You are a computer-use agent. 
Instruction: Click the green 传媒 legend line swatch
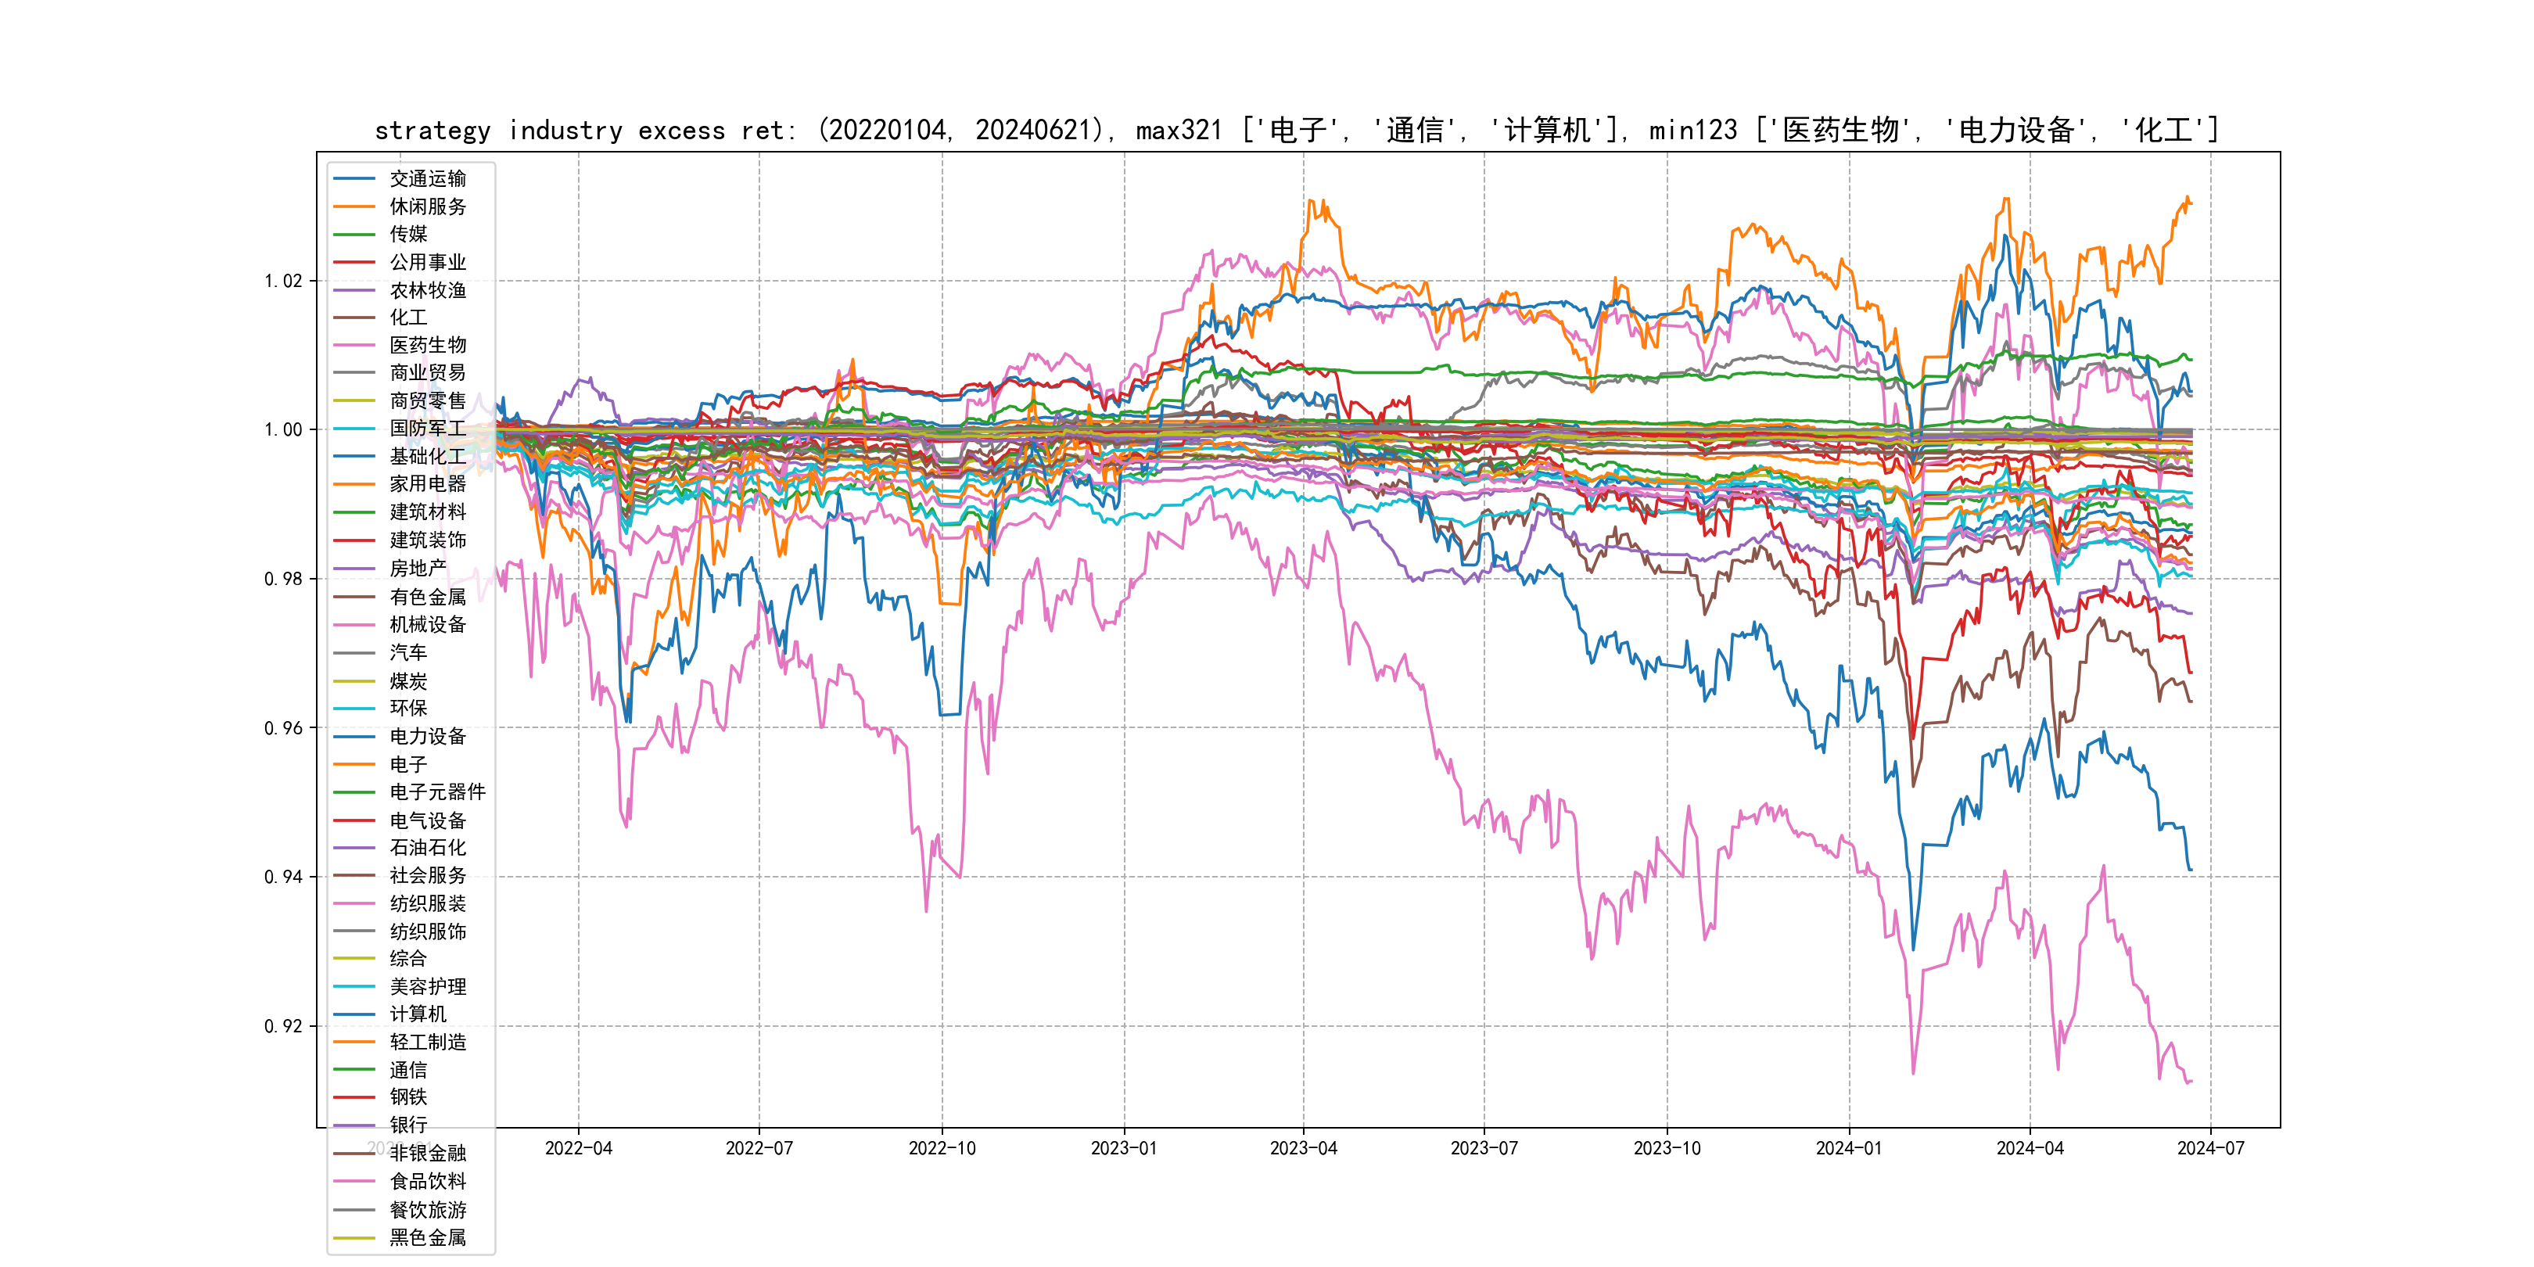354,234
